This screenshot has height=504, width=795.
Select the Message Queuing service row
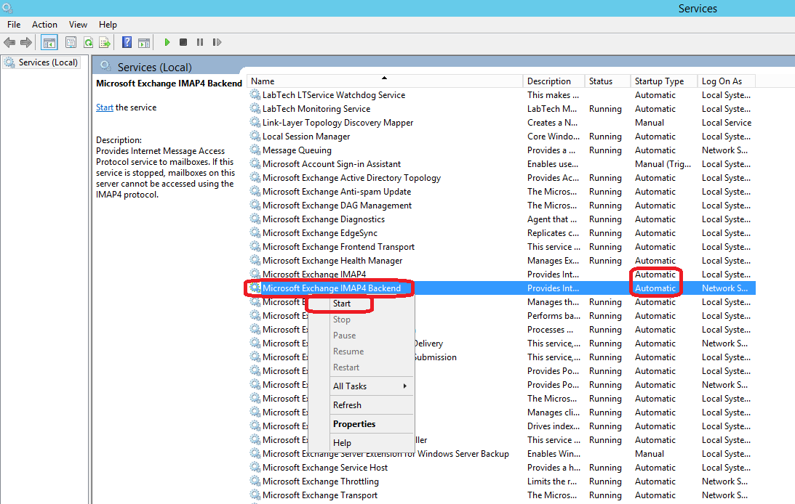[x=297, y=150]
